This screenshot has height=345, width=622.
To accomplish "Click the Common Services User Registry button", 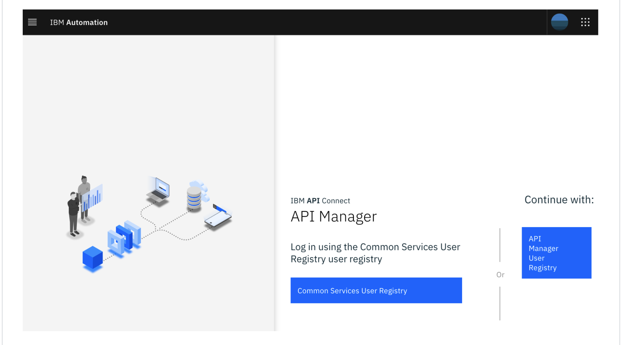I will pos(376,290).
